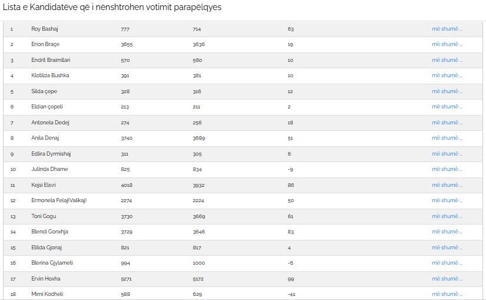
Task: Open 'më shumë' link for Toni Gogu
Action: point(447,216)
